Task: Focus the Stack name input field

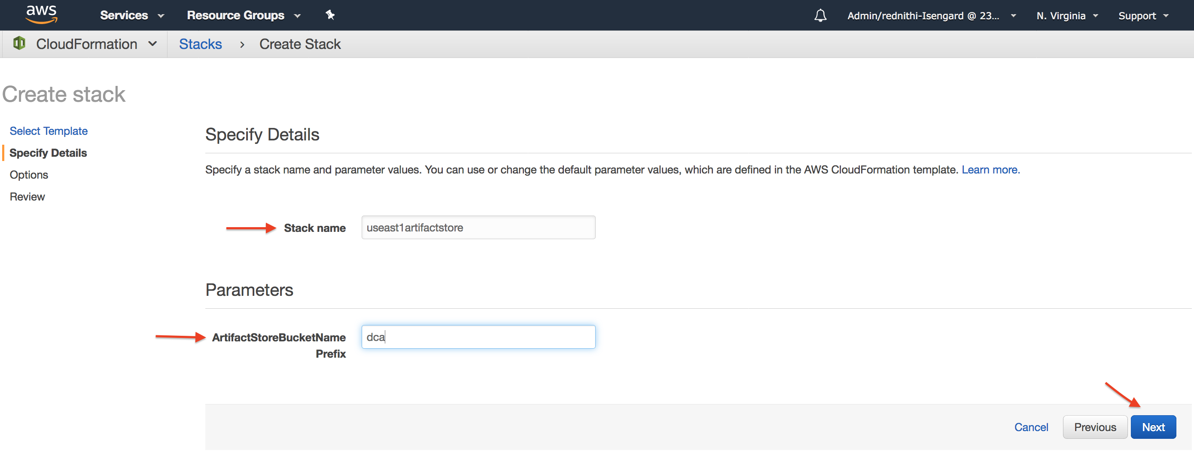Action: point(478,228)
